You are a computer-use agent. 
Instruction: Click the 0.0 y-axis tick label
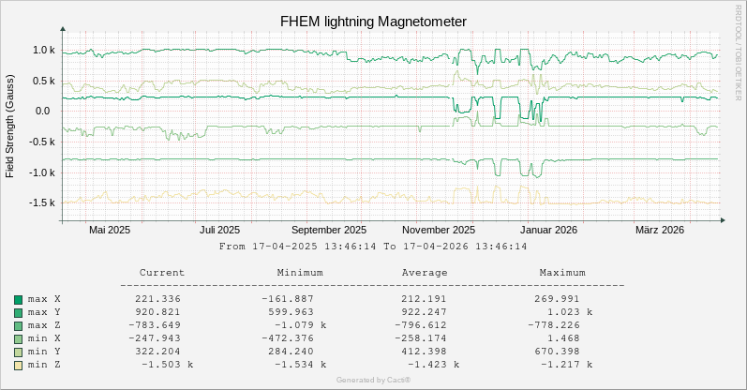[42, 112]
